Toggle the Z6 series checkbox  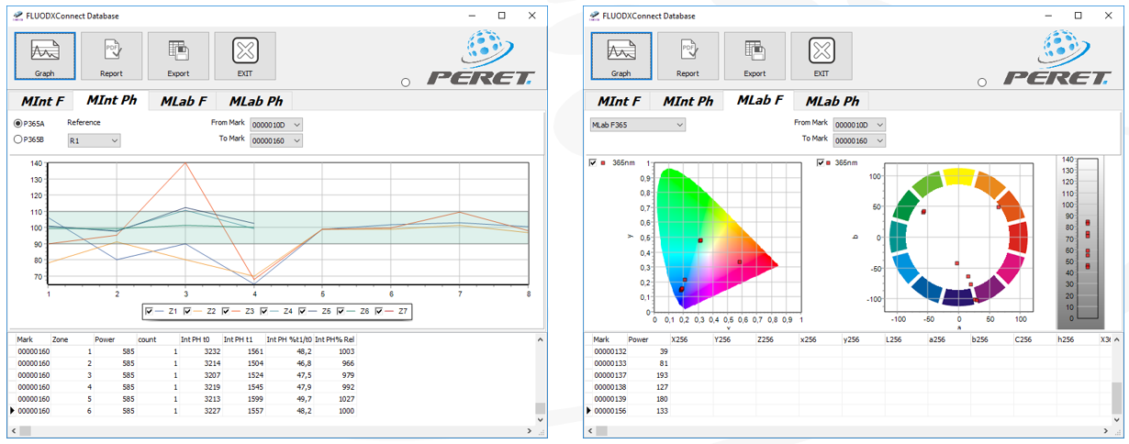(341, 312)
